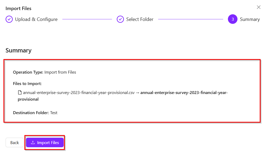Click the Destination Folder label
264x152 pixels.
(31, 113)
